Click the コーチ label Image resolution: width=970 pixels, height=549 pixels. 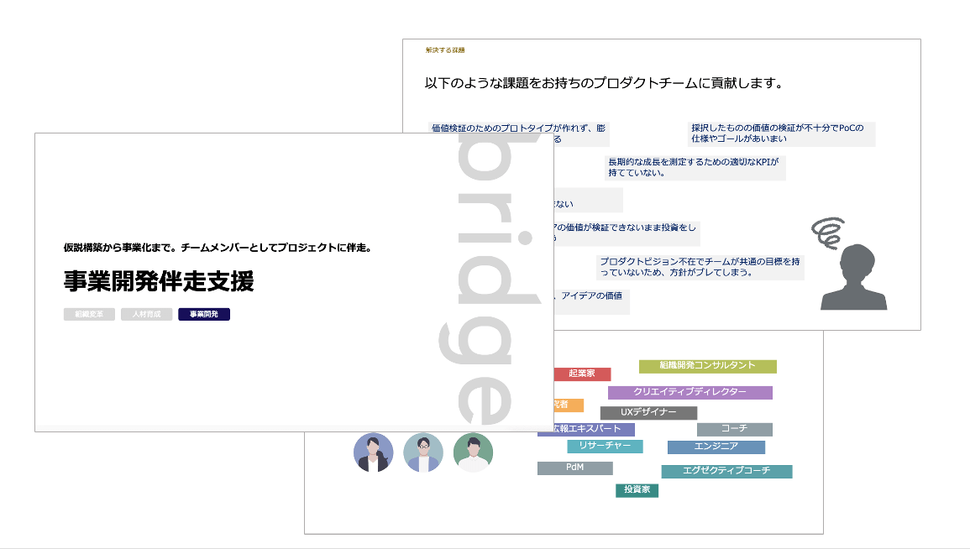click(734, 429)
